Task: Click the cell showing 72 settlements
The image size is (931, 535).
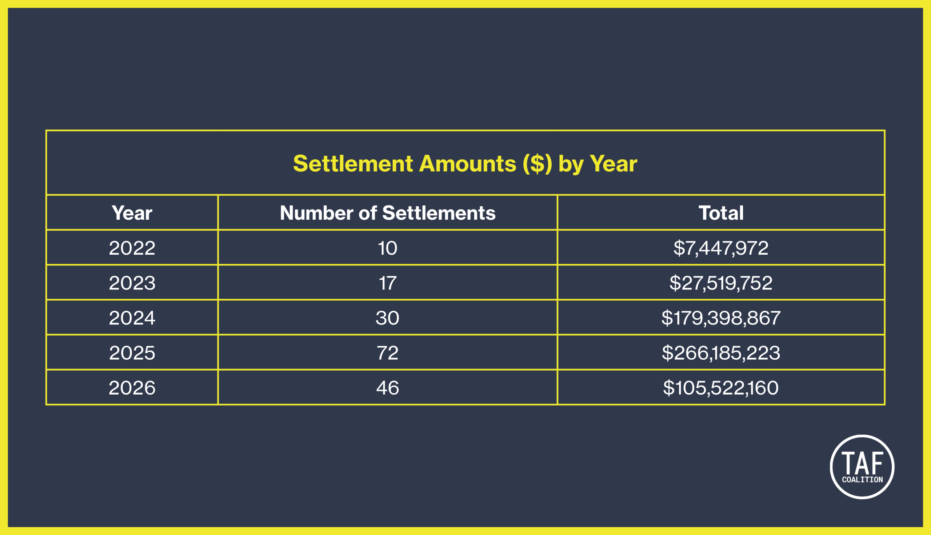Action: click(x=388, y=352)
